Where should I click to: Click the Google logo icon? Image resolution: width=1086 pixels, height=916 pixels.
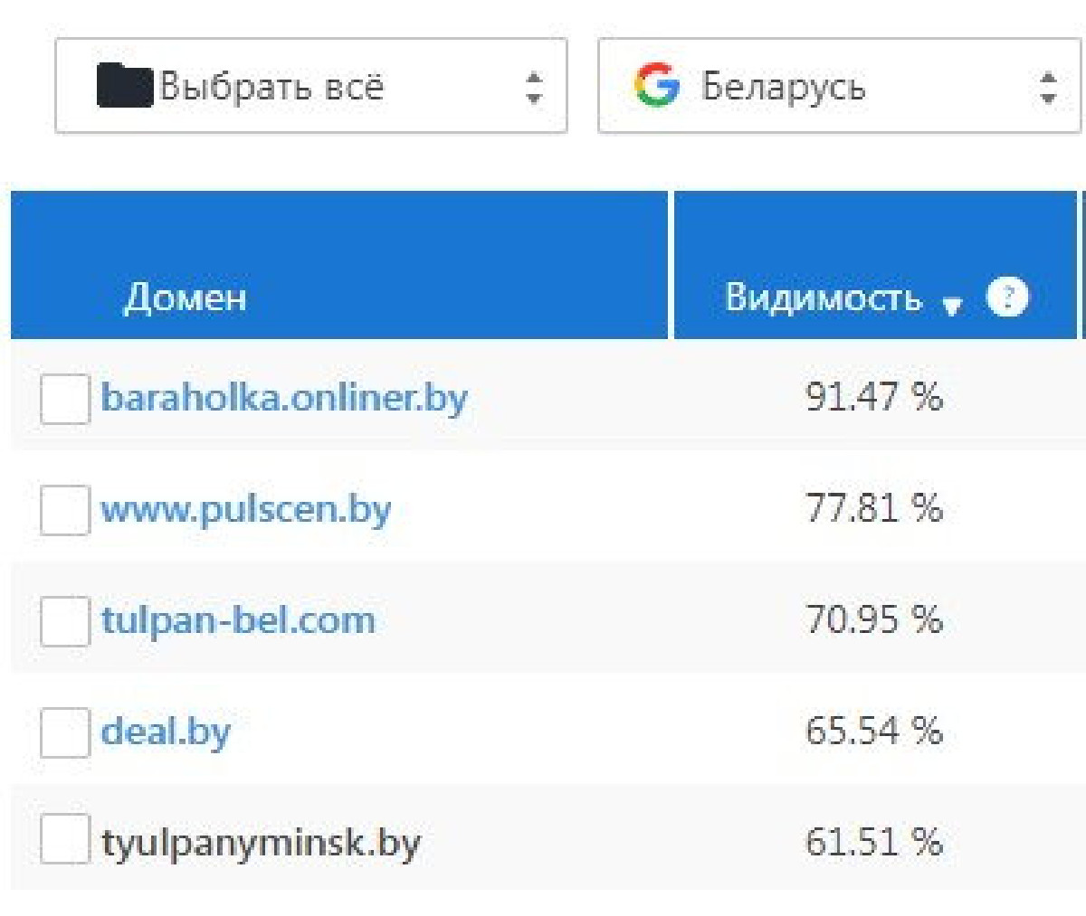point(657,86)
